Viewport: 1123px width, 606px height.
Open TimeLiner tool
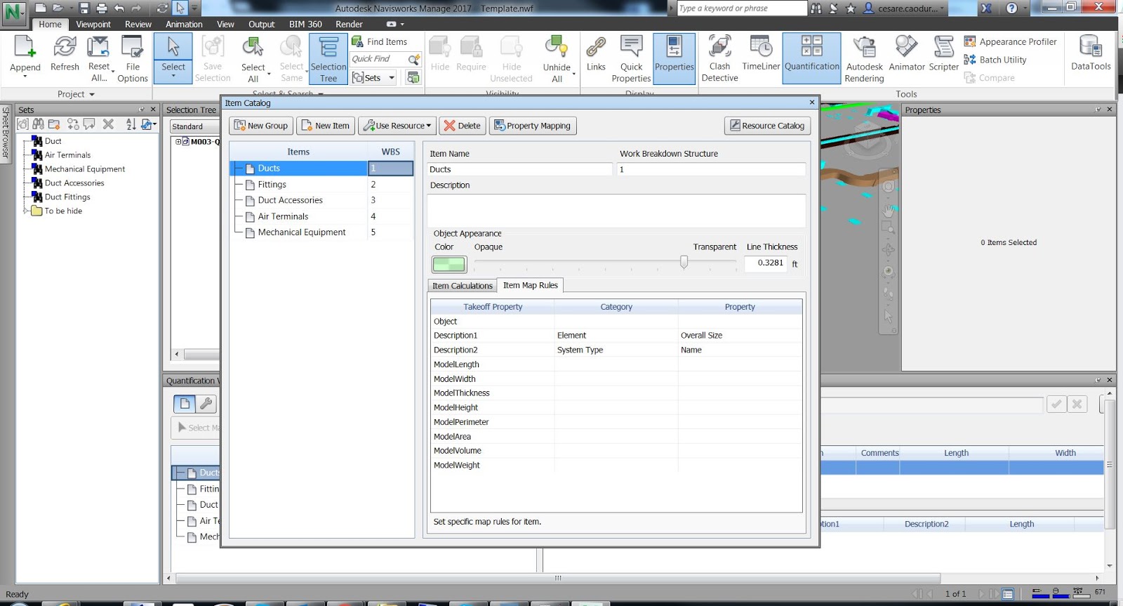click(x=761, y=53)
